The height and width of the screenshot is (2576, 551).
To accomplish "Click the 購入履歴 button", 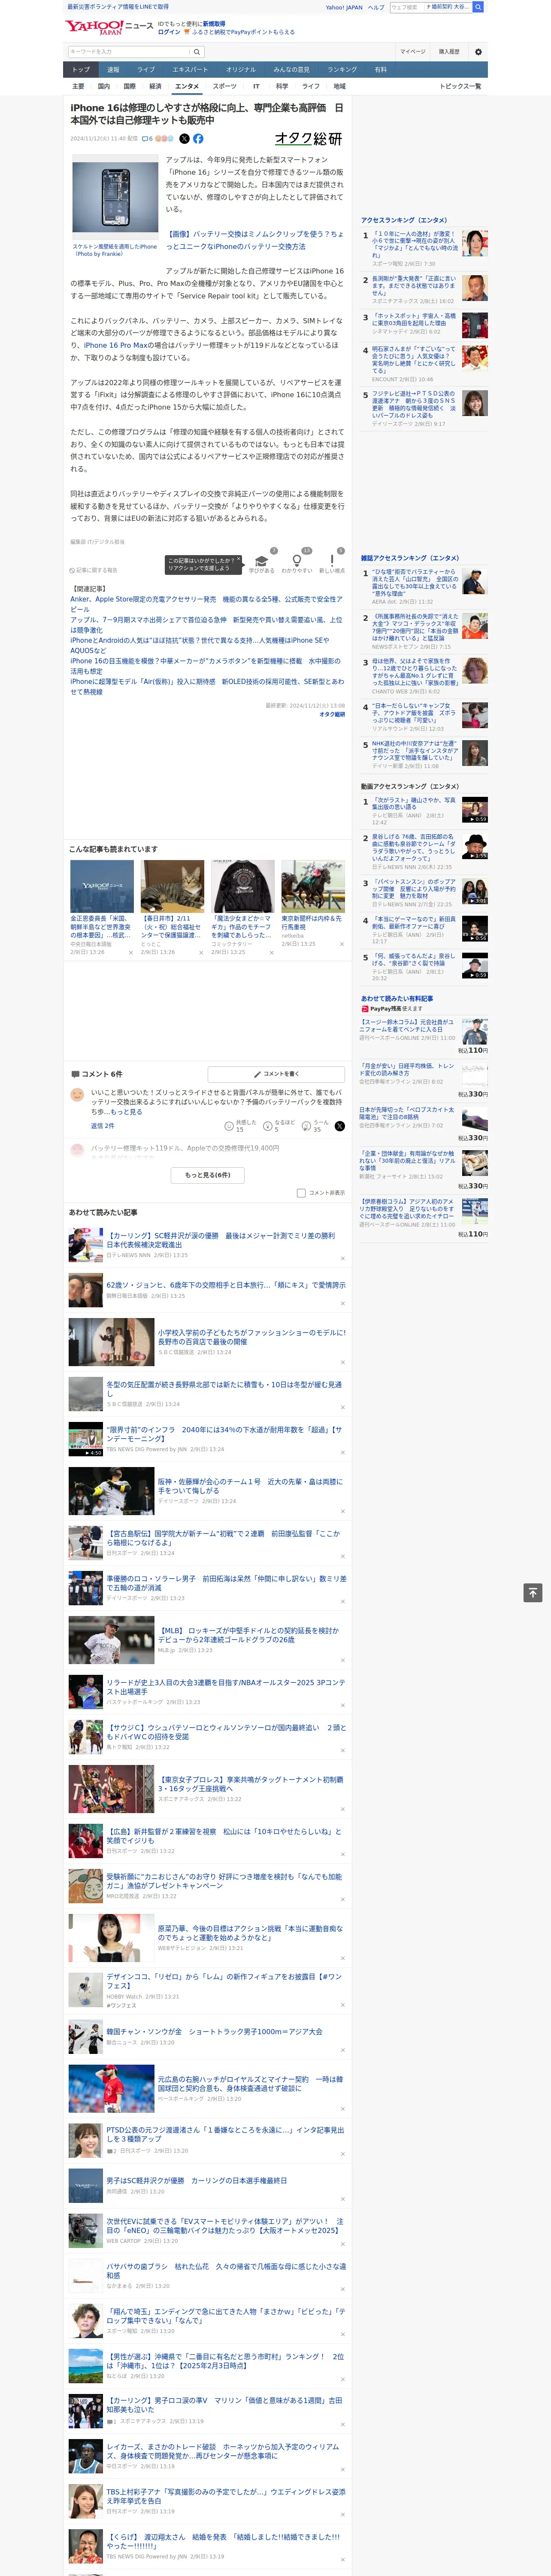I will click(449, 52).
